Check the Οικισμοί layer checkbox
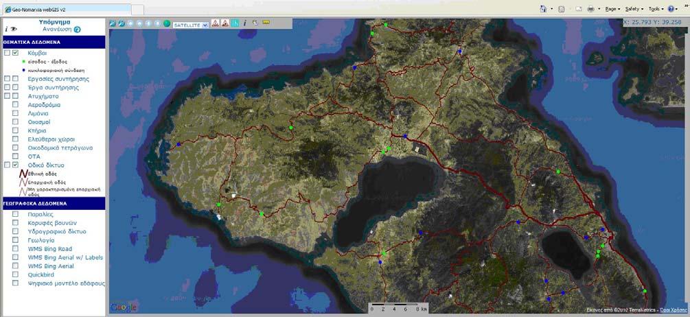The width and height of the screenshot is (690, 317). pos(15,121)
